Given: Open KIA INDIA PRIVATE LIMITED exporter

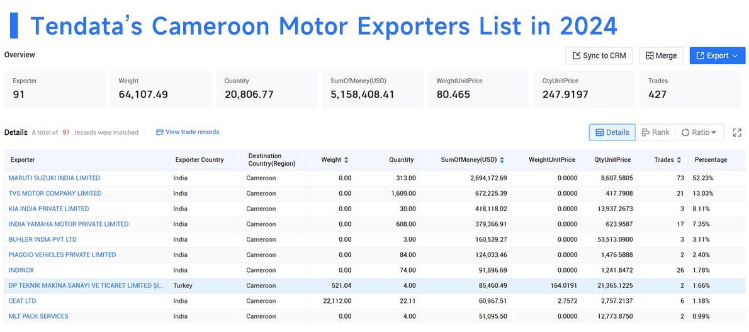Looking at the screenshot, I should pos(48,209).
